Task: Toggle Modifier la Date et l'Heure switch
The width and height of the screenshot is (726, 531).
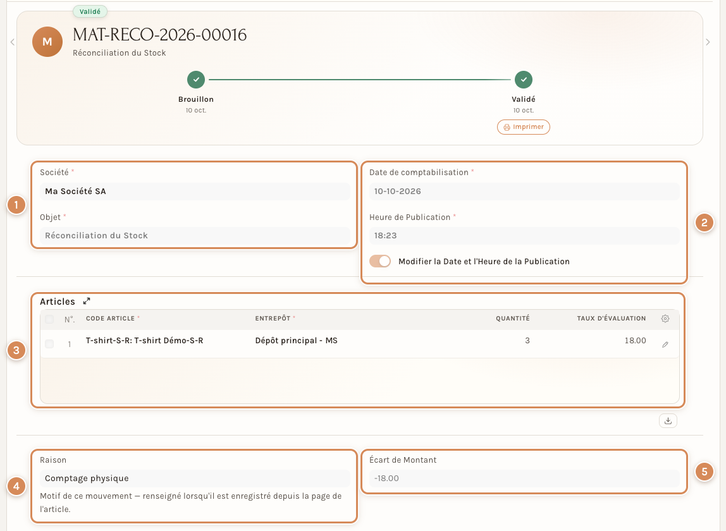Action: (x=380, y=261)
